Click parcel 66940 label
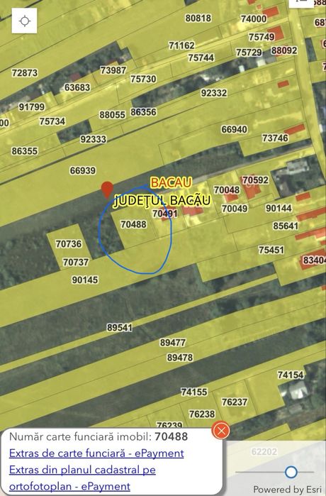 click(x=234, y=129)
